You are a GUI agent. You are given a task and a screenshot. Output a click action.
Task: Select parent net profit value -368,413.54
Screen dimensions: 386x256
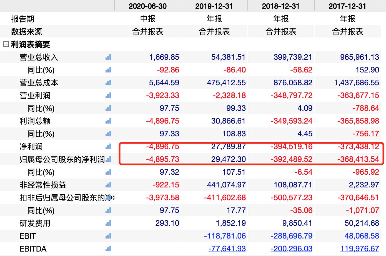[358, 159]
